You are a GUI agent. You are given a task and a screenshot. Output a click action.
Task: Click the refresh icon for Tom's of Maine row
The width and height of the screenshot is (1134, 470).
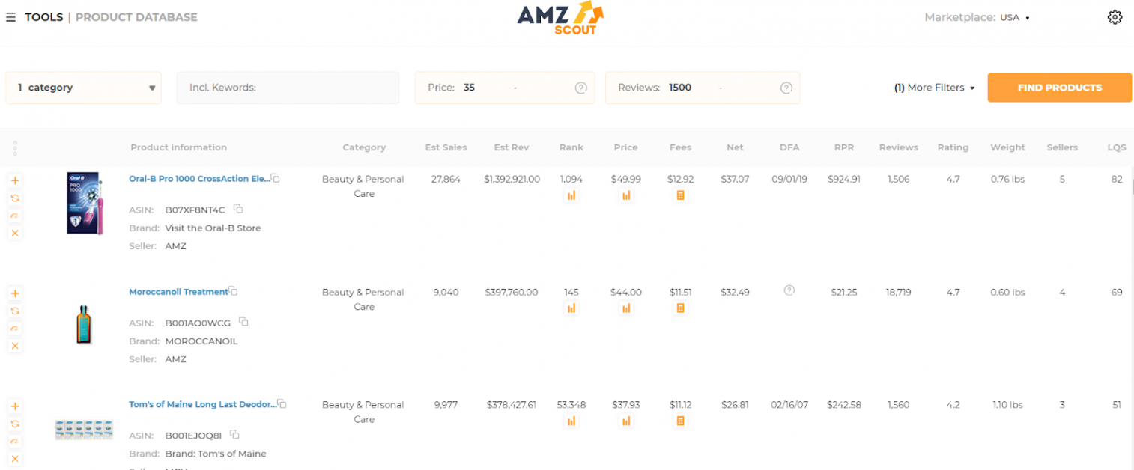pyautogui.click(x=15, y=424)
